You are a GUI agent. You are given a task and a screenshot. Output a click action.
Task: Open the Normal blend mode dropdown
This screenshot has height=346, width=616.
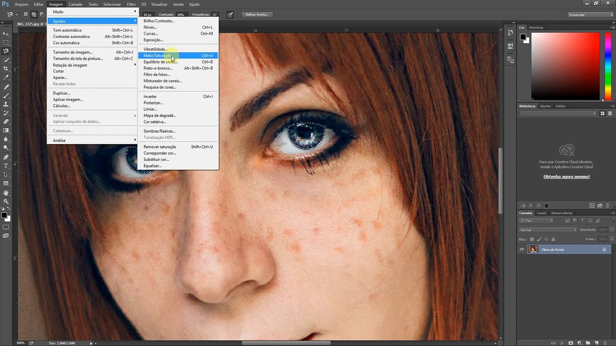548,230
